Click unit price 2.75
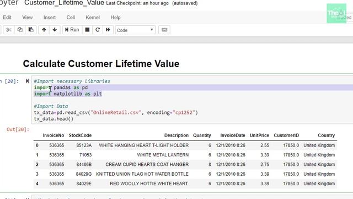 [265, 165]
